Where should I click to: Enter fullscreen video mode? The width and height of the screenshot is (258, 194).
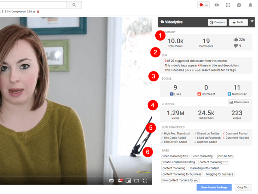tap(145, 180)
